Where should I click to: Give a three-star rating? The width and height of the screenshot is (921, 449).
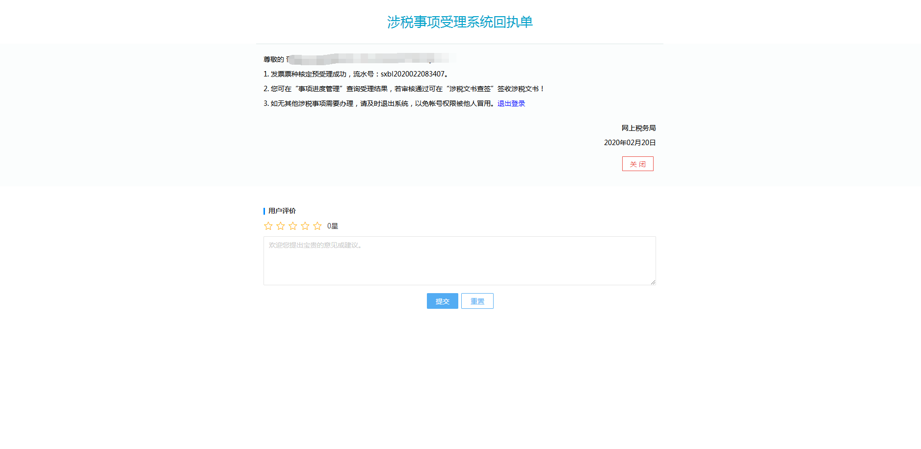293,226
